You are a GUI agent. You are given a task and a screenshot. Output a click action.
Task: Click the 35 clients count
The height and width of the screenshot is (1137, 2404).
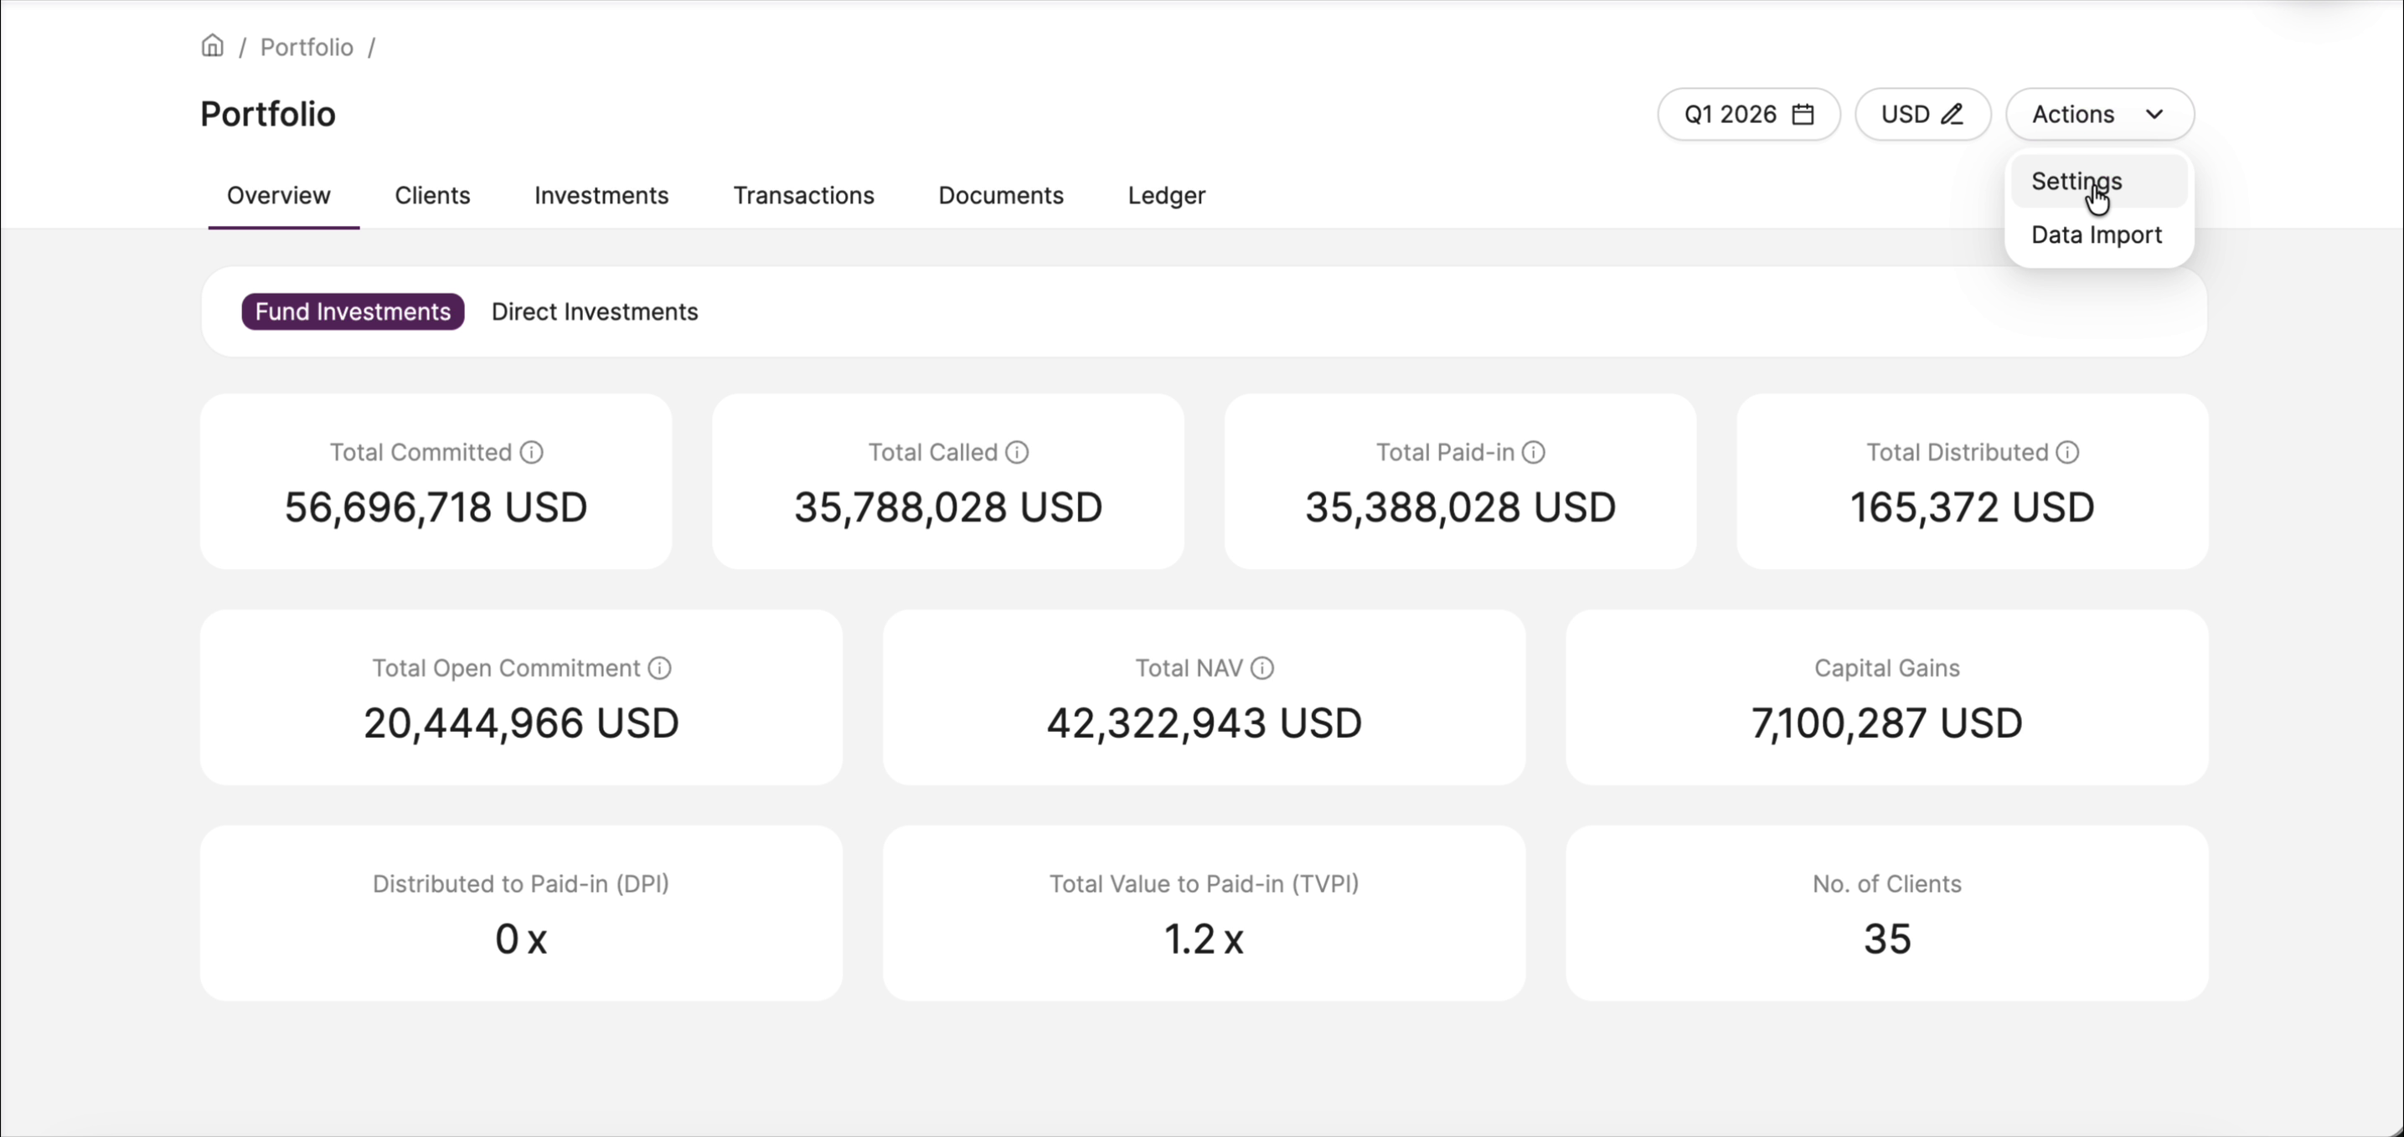tap(1887, 939)
